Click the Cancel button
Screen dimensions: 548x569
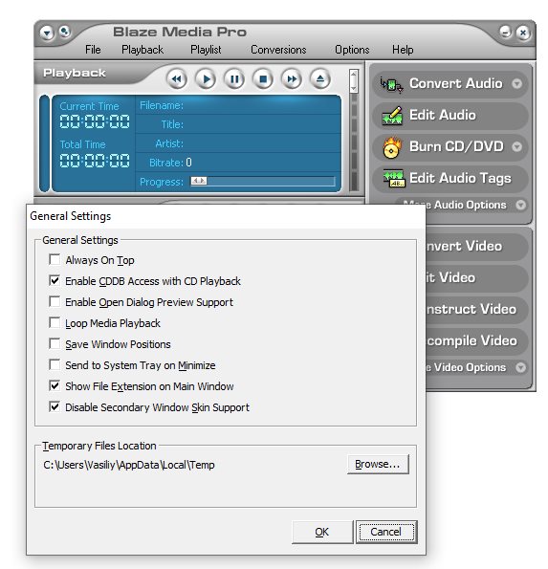[x=386, y=532]
